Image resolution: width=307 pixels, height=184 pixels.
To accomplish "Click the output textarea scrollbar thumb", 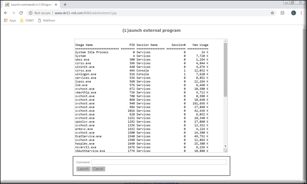I will pyautogui.click(x=226, y=69).
